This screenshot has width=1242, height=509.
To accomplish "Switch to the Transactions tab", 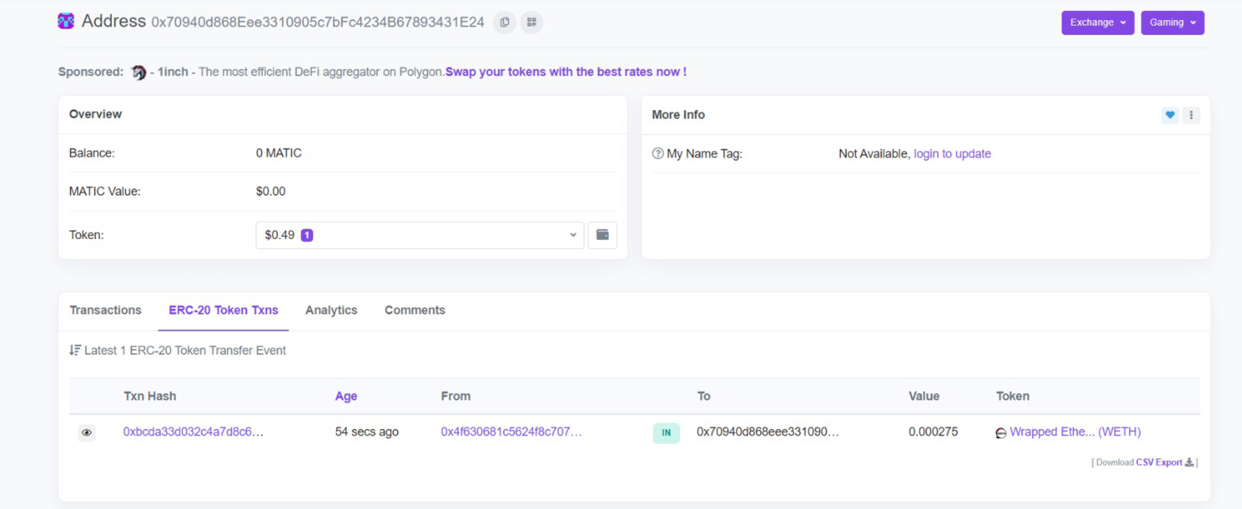I will tap(105, 311).
